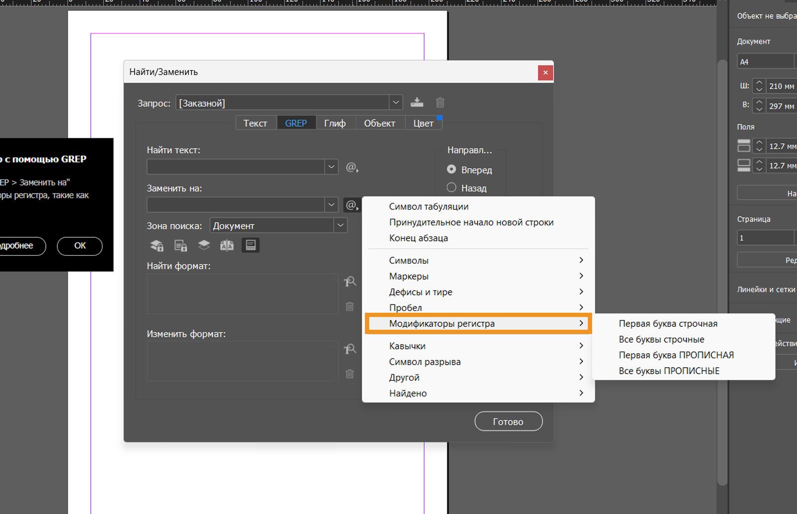Expand the Найти текст history dropdown
This screenshot has width=797, height=514.
coord(331,167)
